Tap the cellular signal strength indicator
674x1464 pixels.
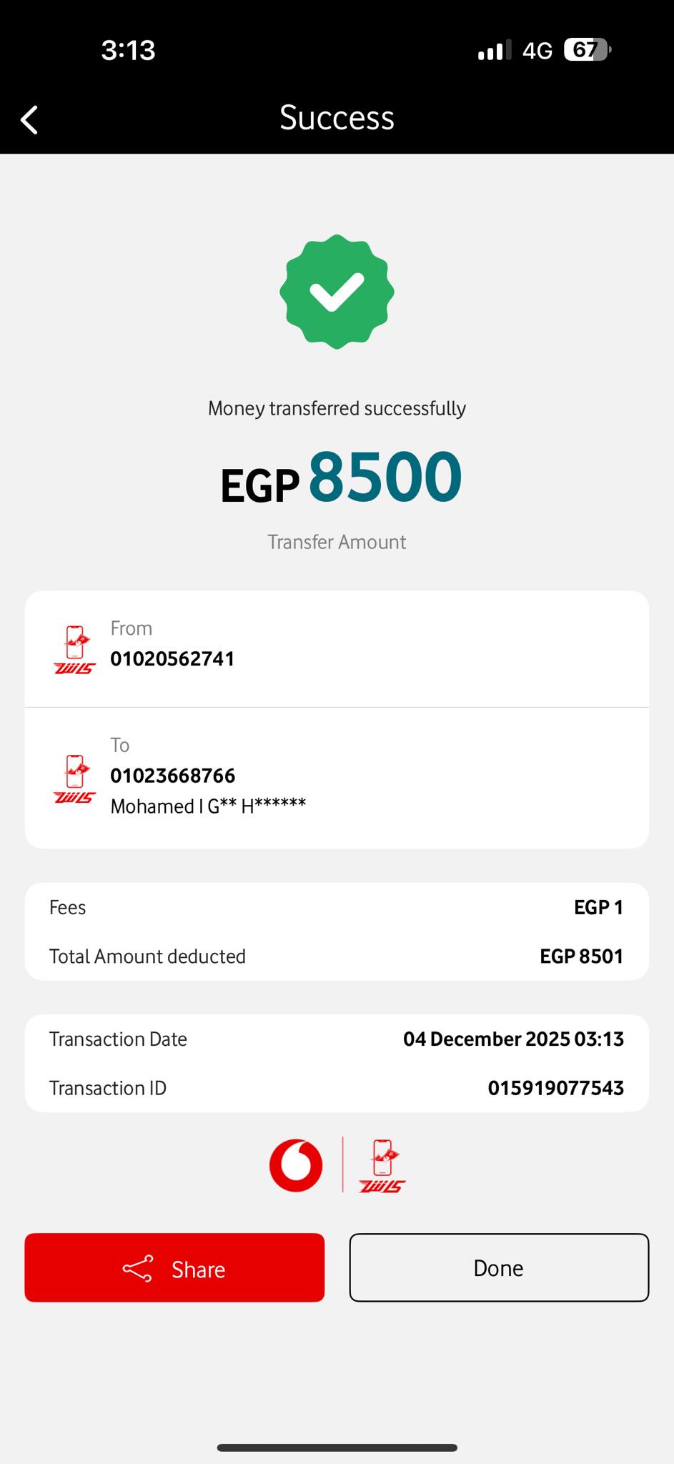coord(495,50)
